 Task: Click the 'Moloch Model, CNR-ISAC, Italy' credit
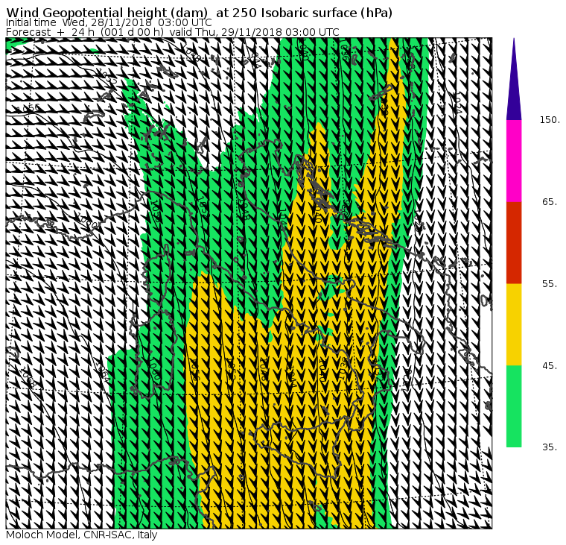(x=82, y=535)
